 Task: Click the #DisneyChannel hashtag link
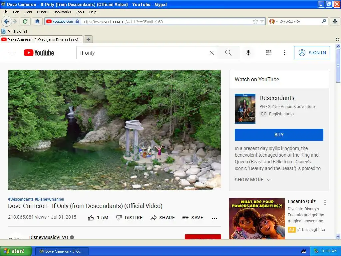(49, 199)
